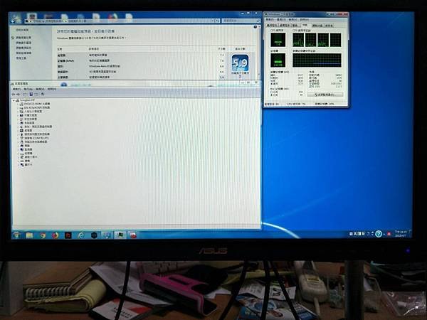
Task: Click the Display adapters (顯示卡) device icon
Action: (x=21, y=165)
